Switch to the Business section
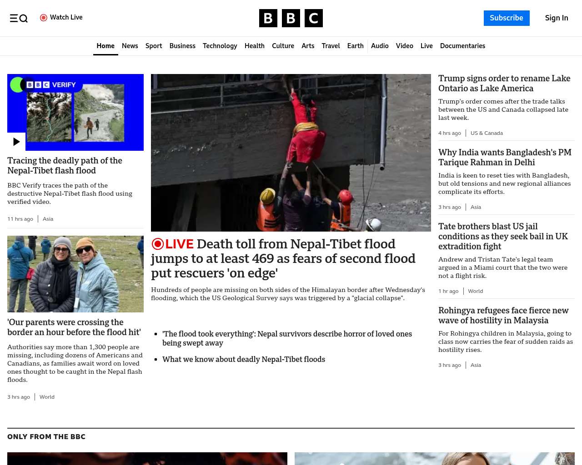This screenshot has width=582, height=465. pos(182,46)
